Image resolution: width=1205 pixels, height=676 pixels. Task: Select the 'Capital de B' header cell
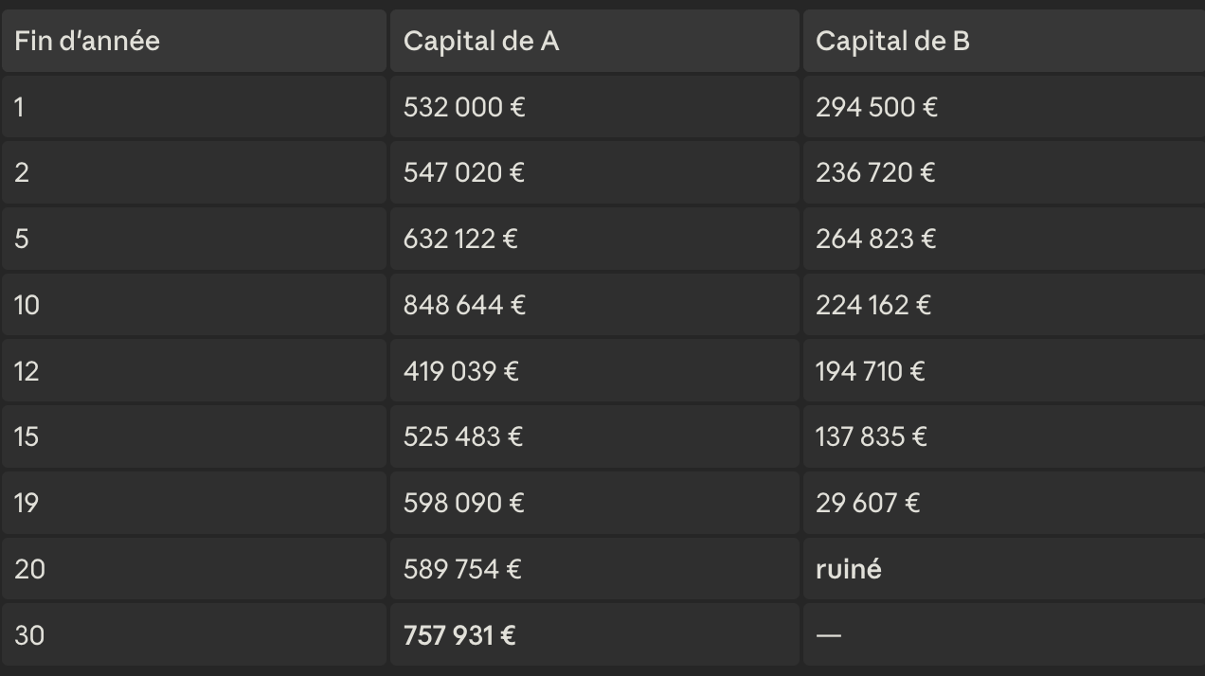pyautogui.click(x=1004, y=41)
